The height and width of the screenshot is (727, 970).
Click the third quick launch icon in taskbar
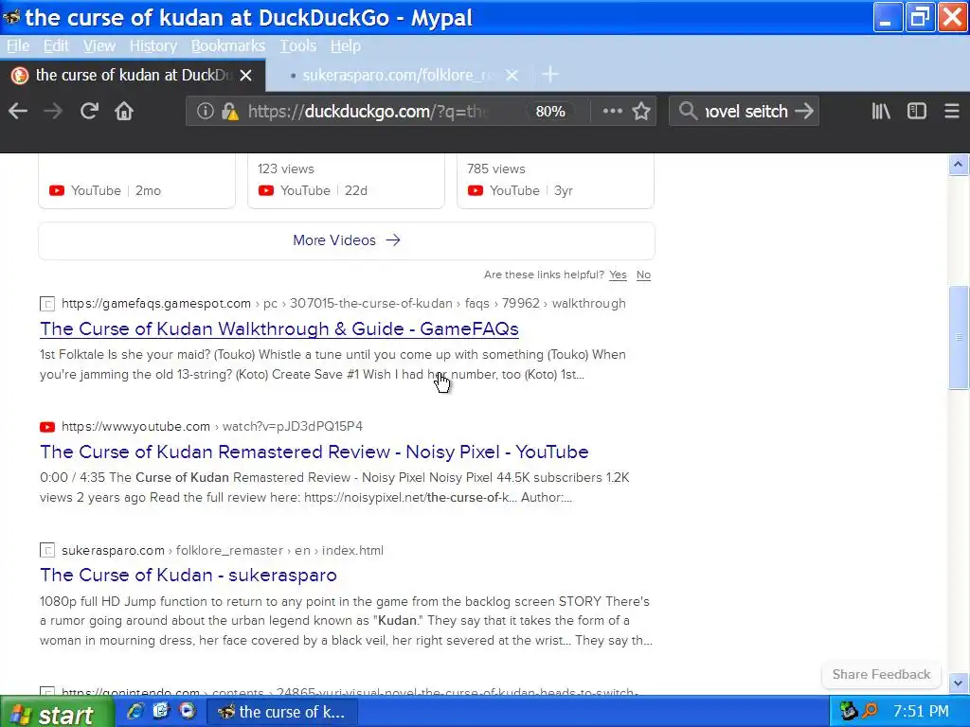click(x=187, y=711)
